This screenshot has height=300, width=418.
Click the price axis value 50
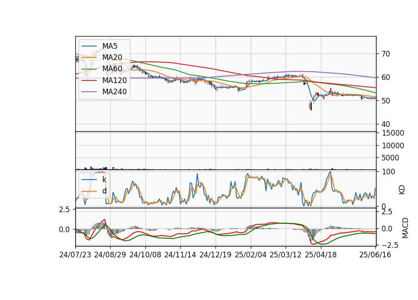click(386, 101)
